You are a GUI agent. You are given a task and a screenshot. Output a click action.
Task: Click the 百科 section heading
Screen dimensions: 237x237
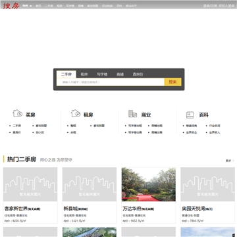203,115
